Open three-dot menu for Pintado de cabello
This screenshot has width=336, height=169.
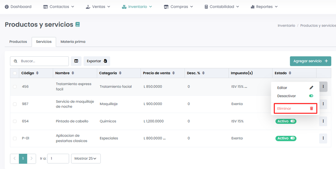tap(323, 121)
